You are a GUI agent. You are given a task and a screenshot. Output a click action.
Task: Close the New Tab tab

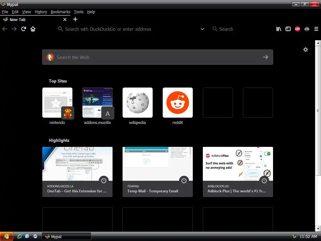point(65,19)
